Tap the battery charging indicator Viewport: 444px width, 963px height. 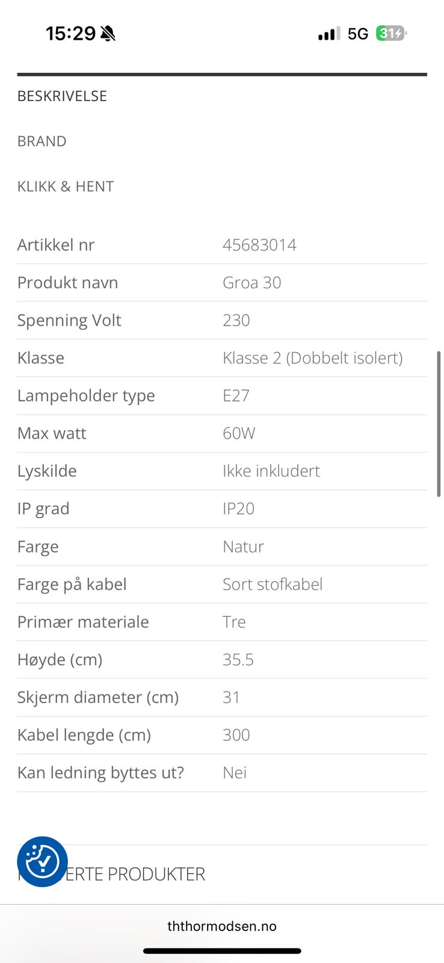[390, 34]
